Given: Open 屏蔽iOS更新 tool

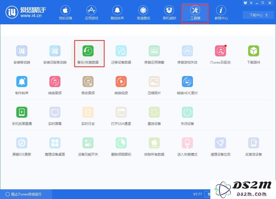Looking at the screenshot, I should [x=22, y=147].
